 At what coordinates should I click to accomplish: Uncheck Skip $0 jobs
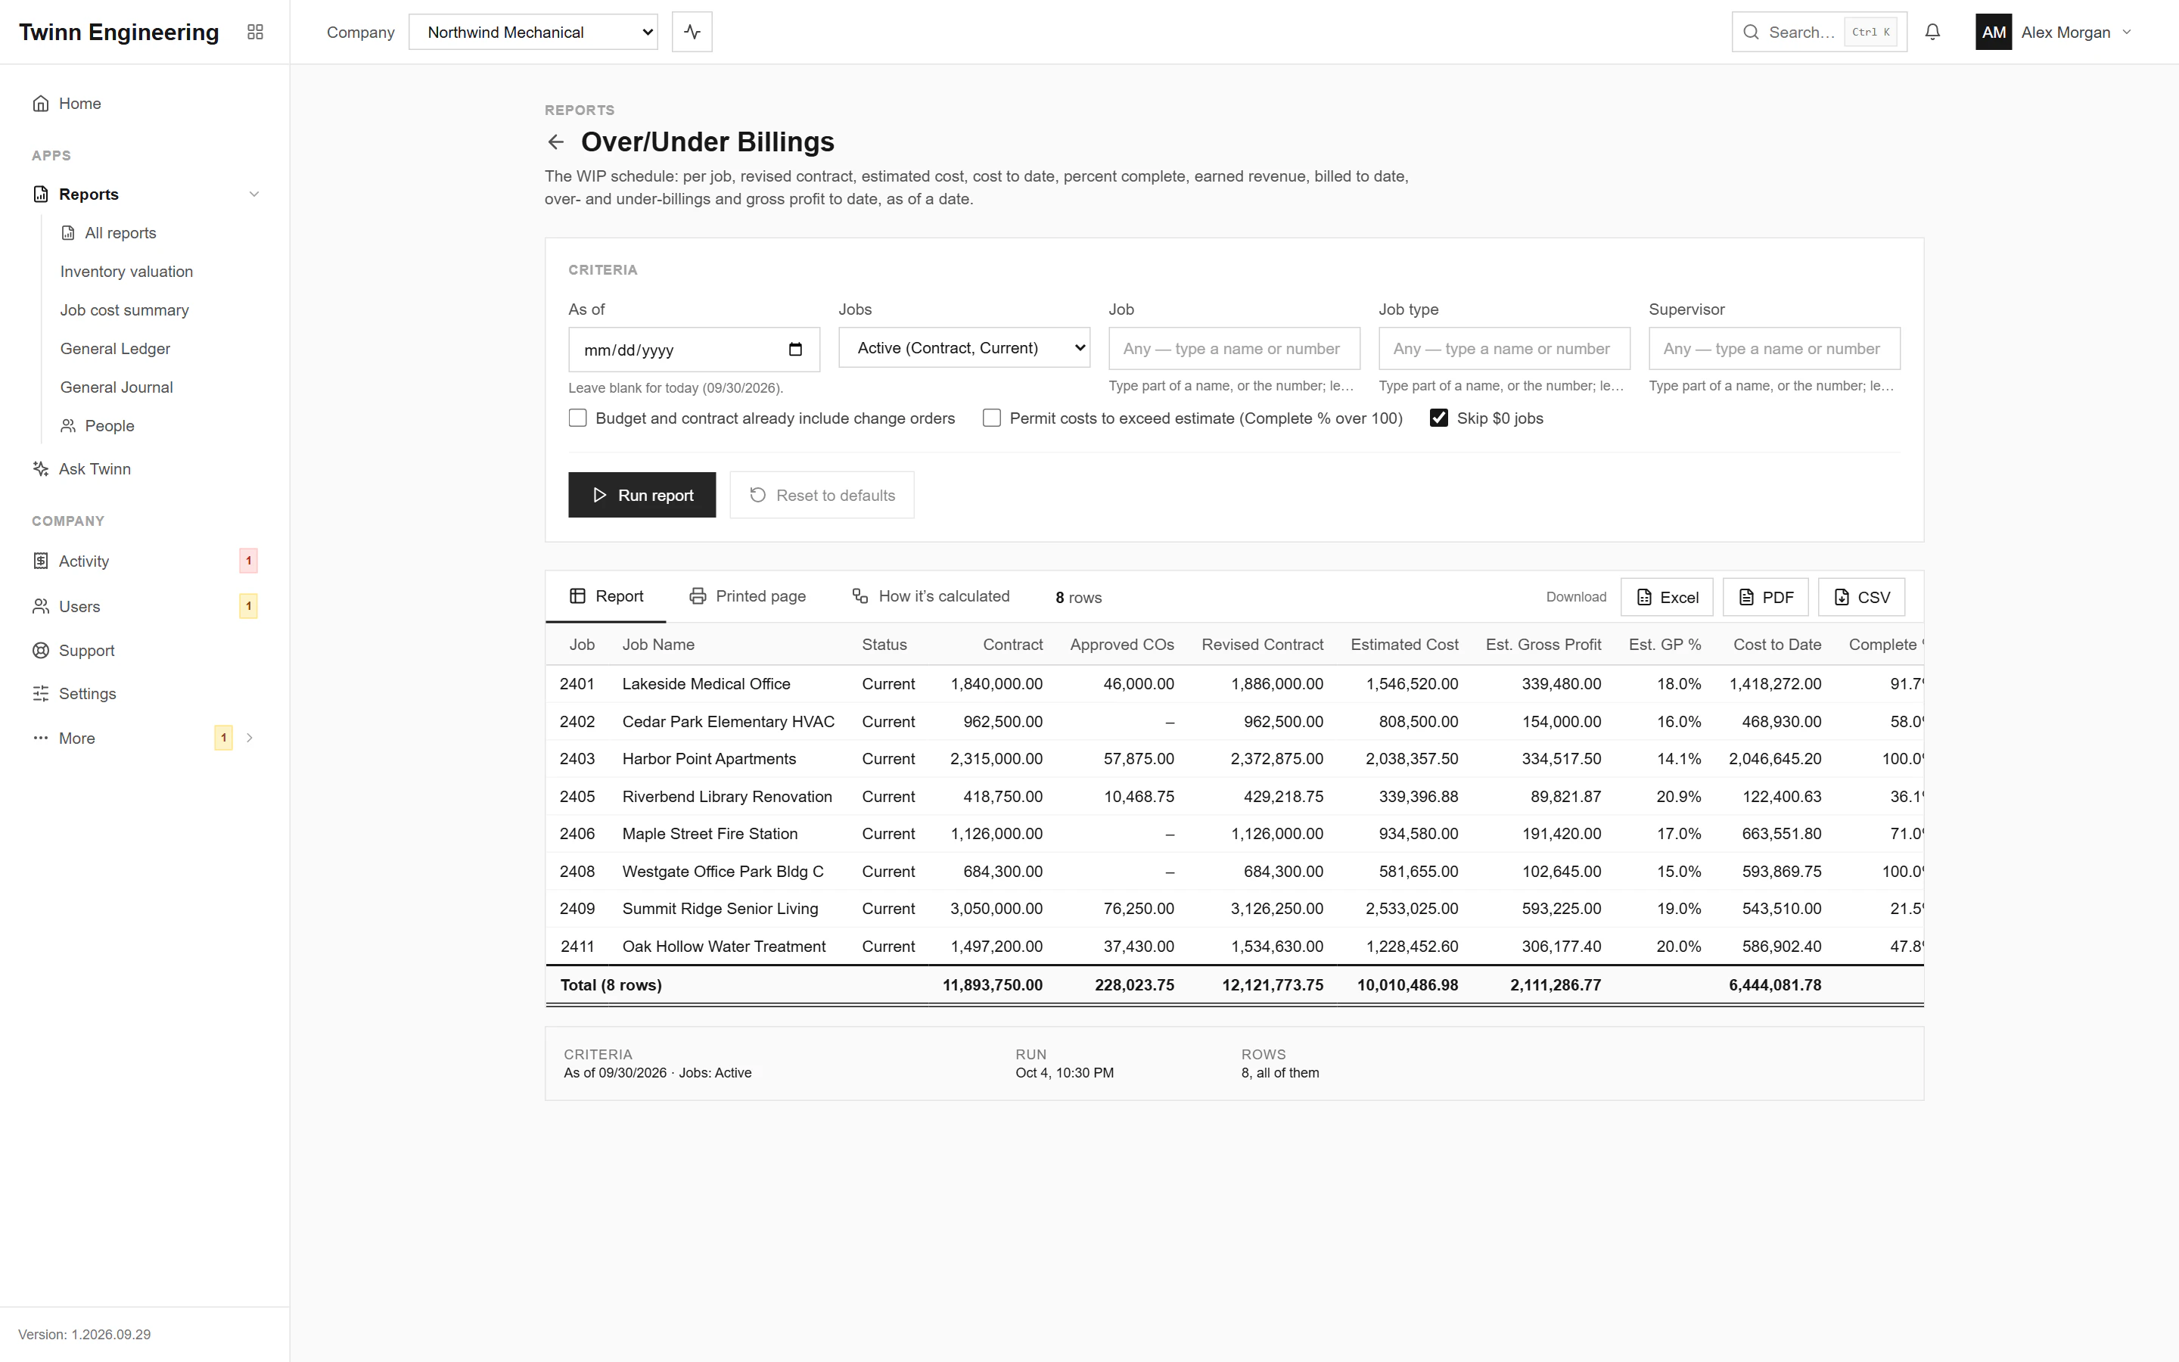coord(1439,418)
